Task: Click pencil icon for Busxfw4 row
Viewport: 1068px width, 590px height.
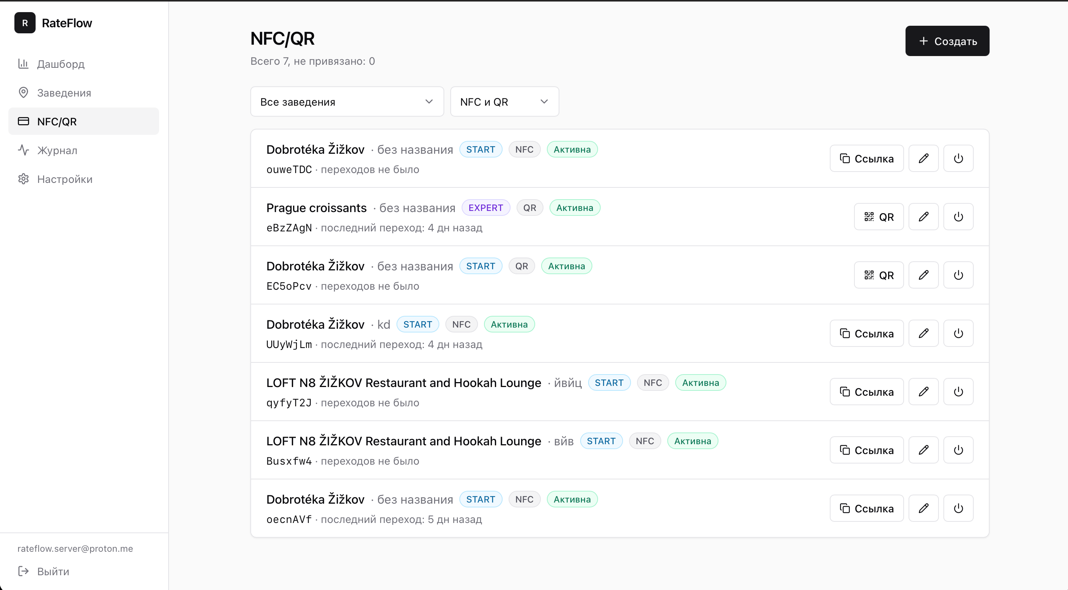Action: pyautogui.click(x=923, y=450)
